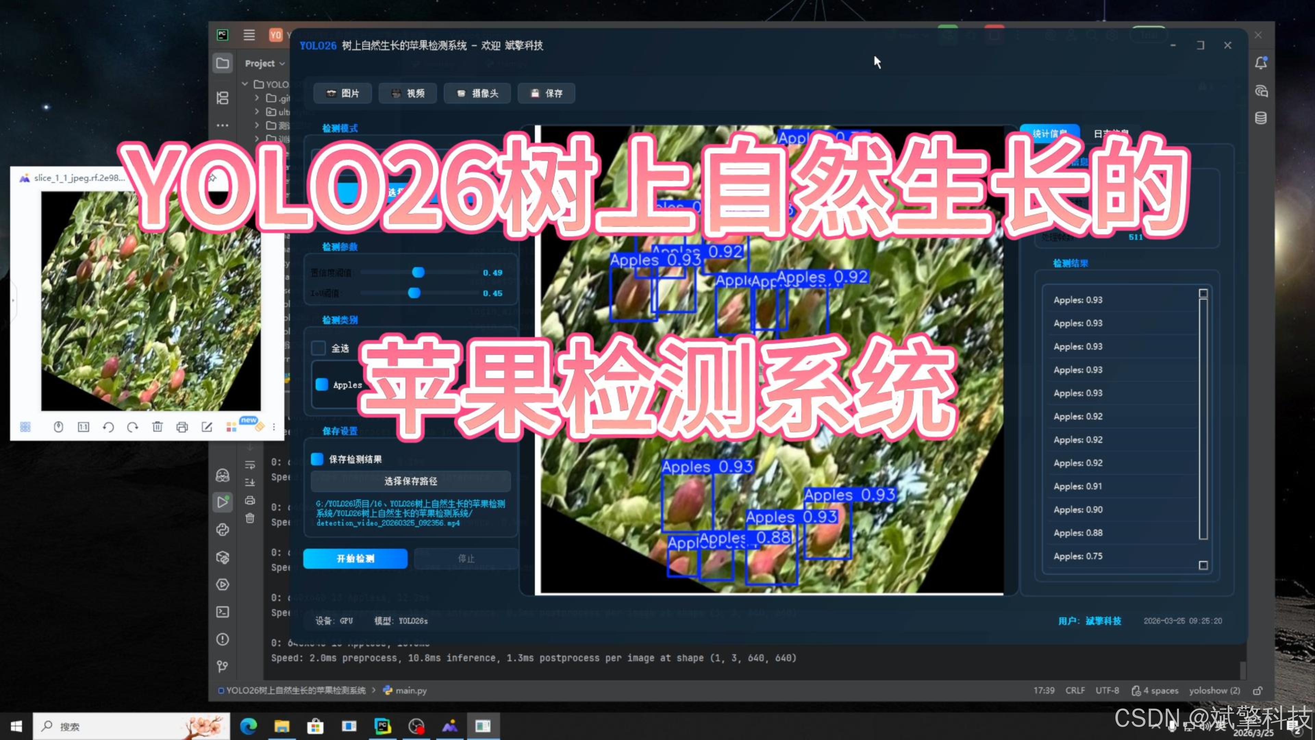This screenshot has width=1315, height=740.
Task: Click the detection results list scrollbar
Action: coord(1203,419)
